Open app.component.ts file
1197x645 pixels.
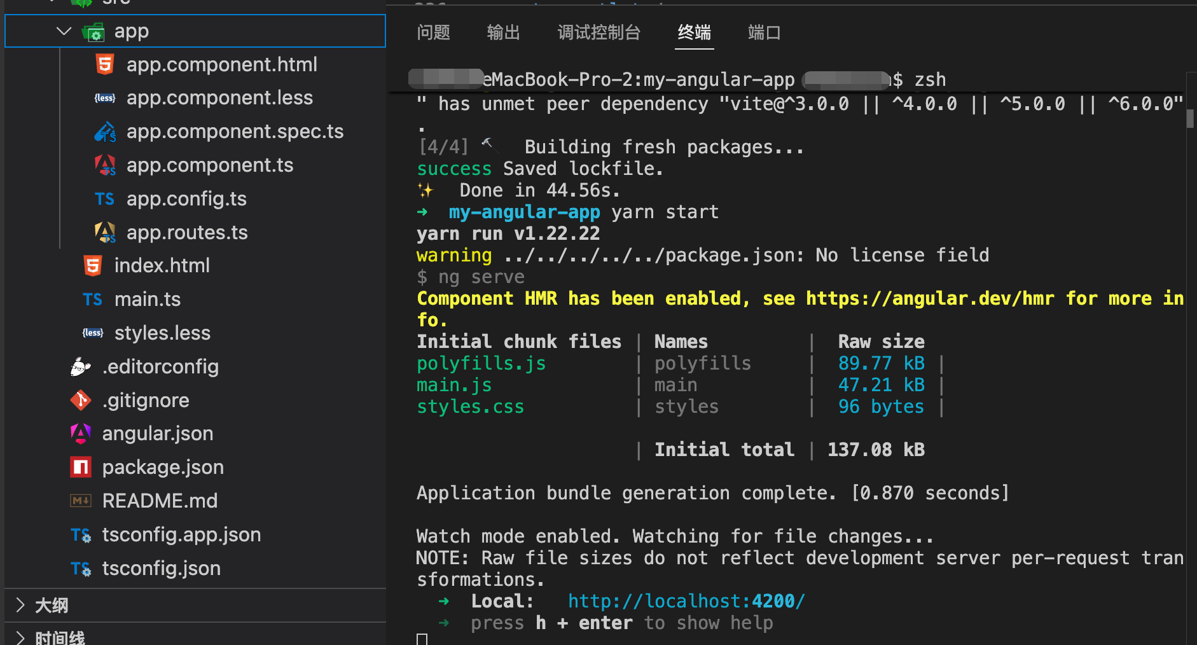pyautogui.click(x=210, y=165)
